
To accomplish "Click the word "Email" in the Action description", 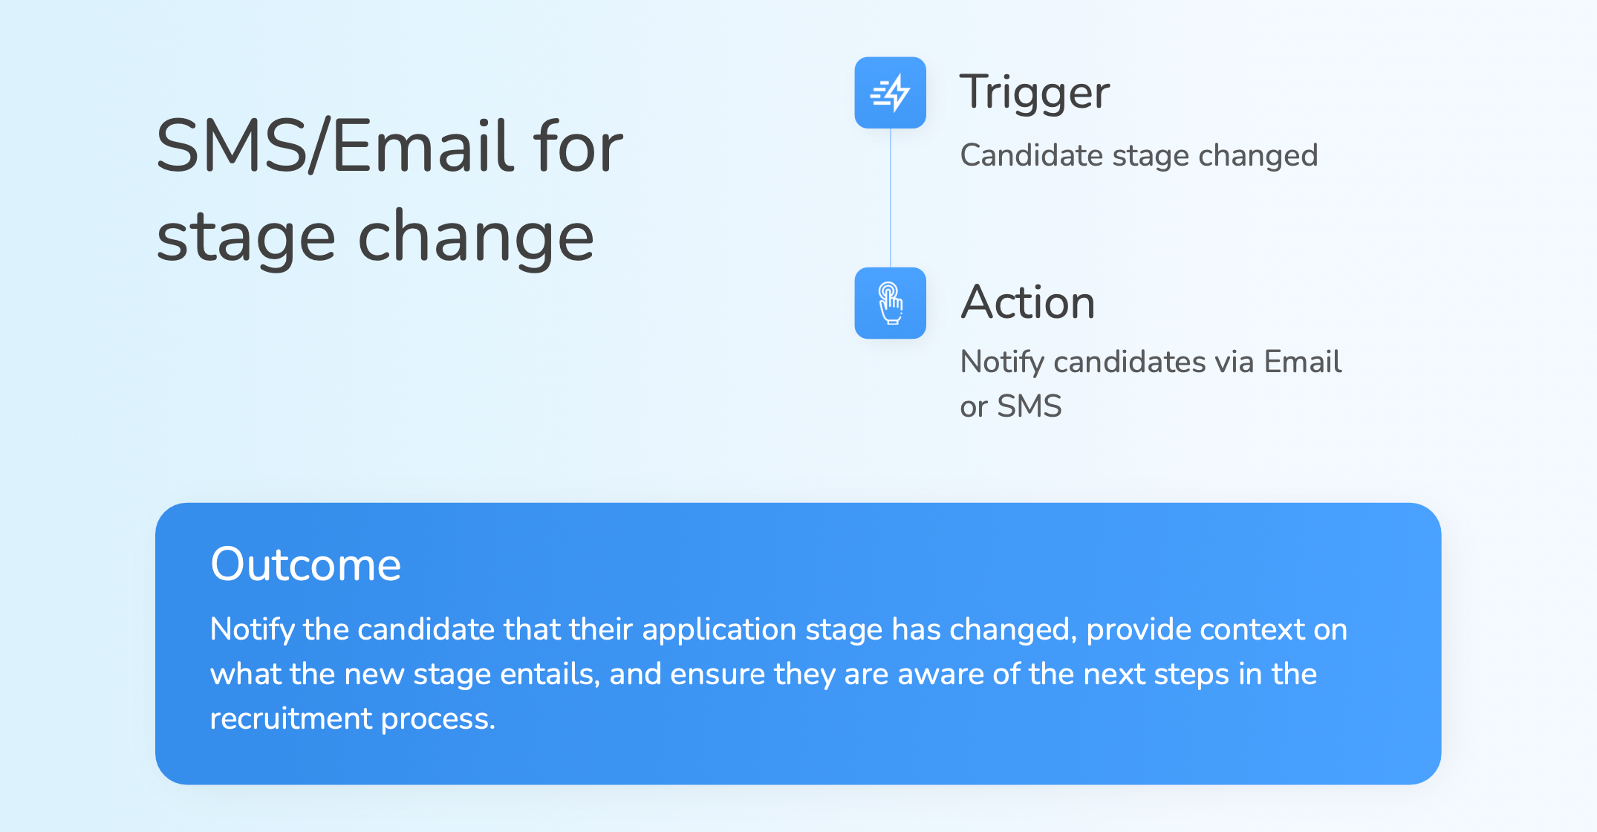I will click(x=1302, y=362).
